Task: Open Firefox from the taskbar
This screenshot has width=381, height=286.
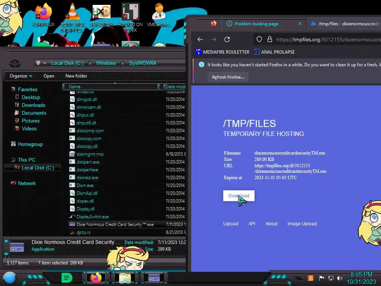Action: [x=96, y=278]
